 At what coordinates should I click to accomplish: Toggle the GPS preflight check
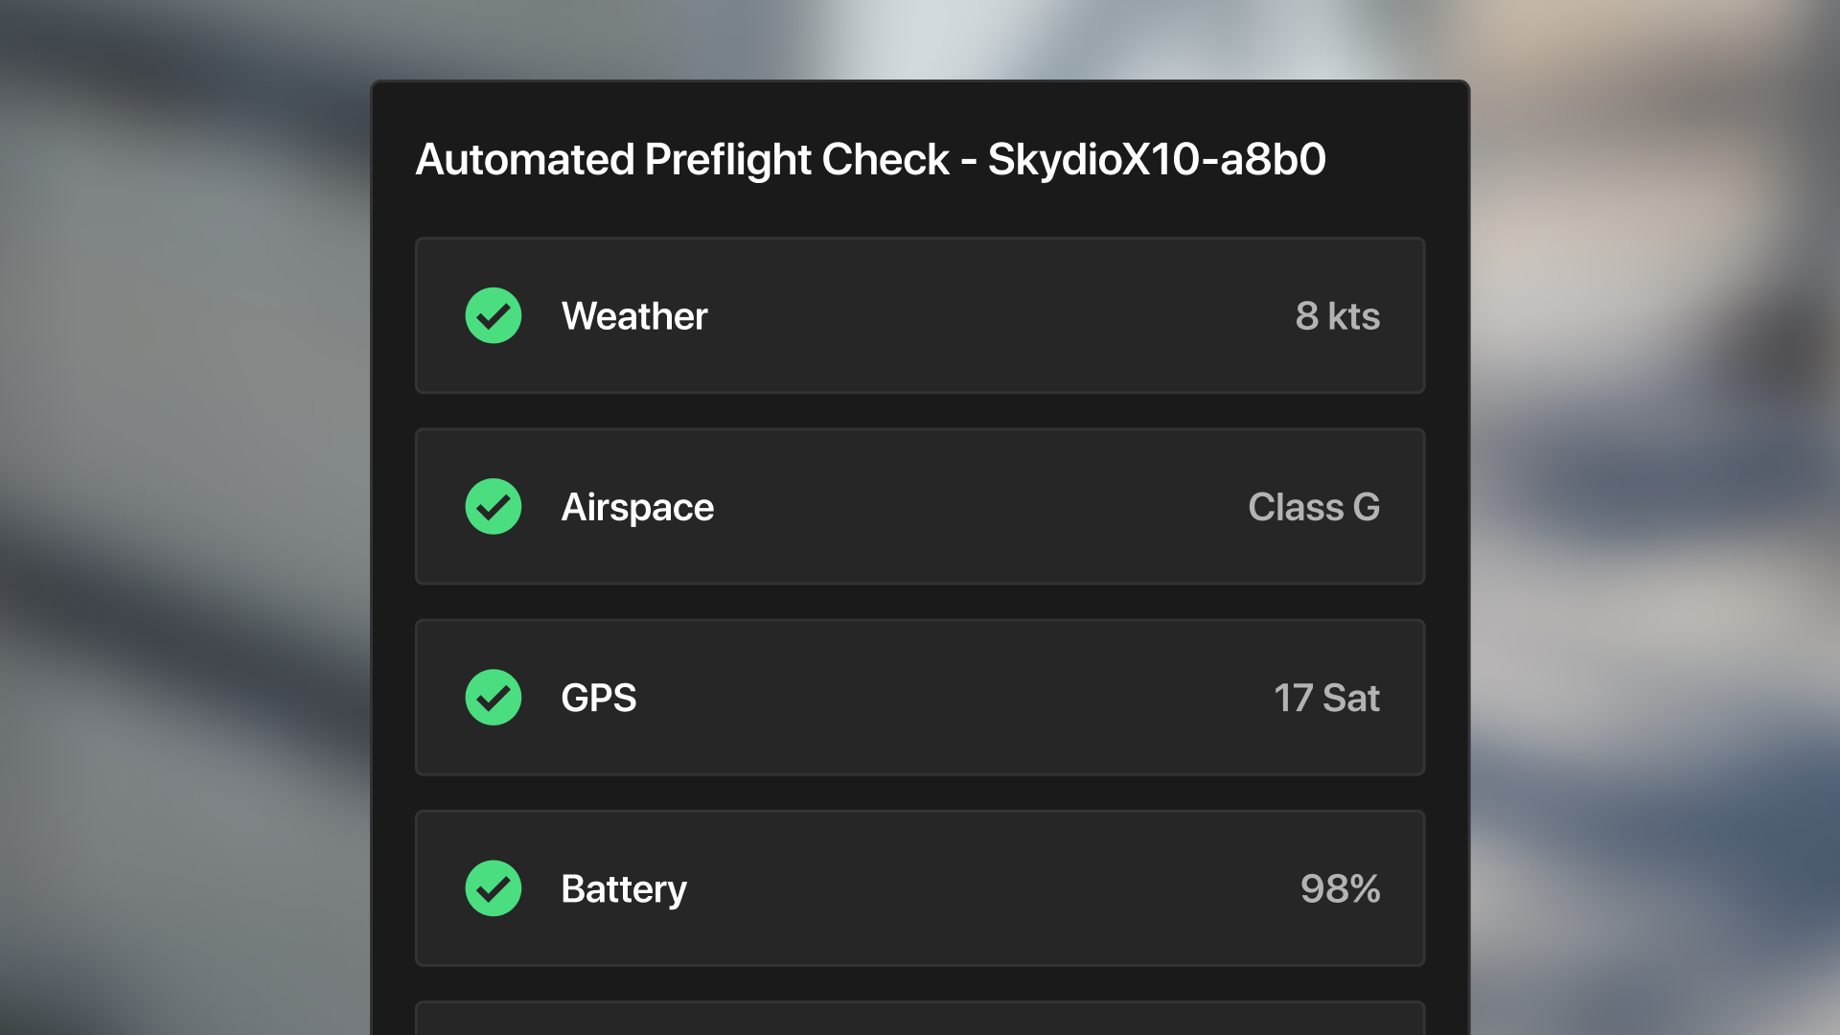click(x=920, y=698)
